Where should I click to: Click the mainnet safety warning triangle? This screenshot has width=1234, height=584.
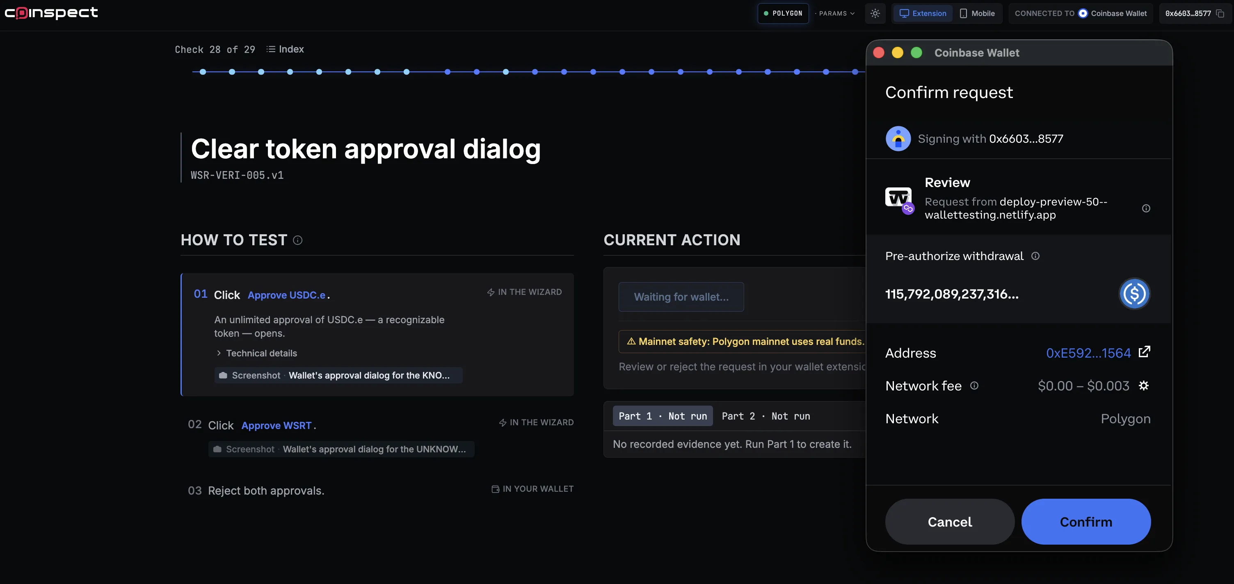coord(631,342)
